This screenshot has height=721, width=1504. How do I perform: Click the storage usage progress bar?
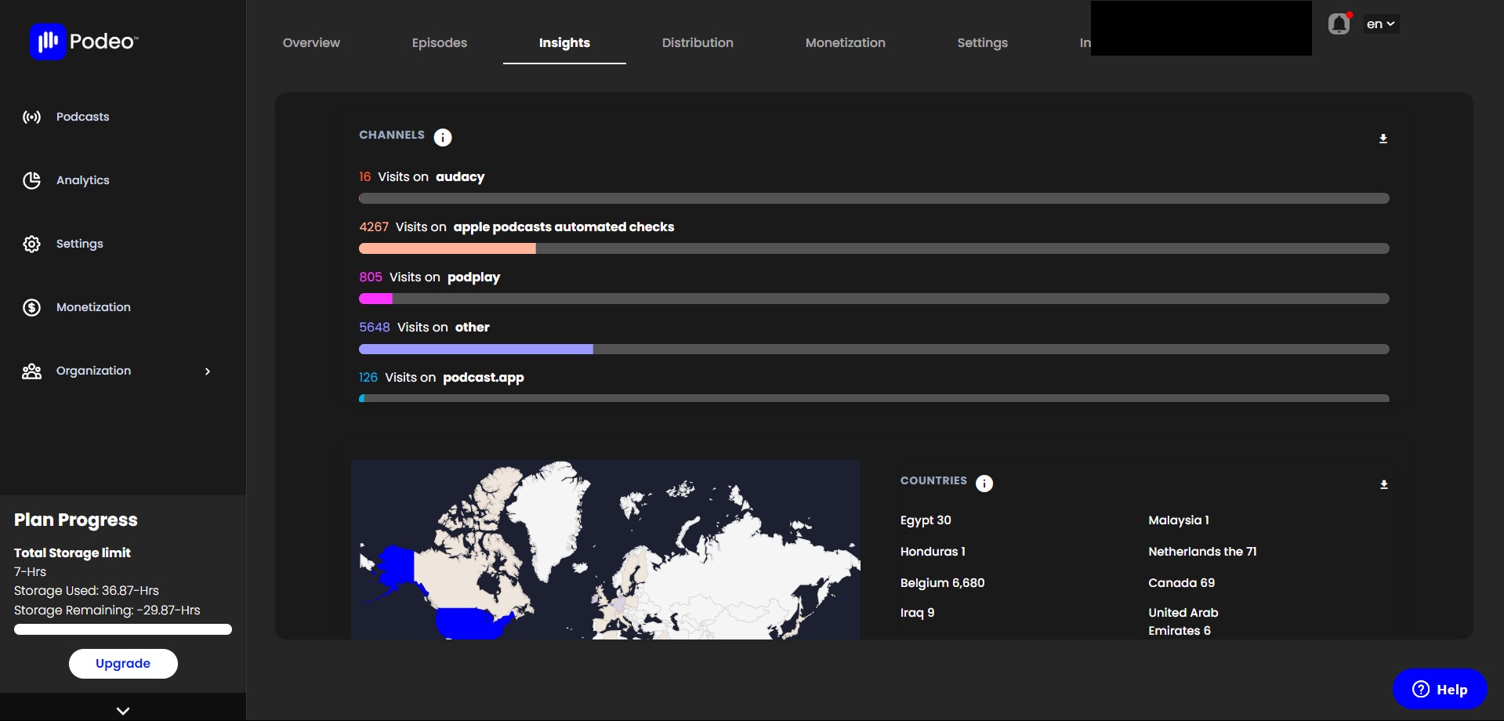coord(123,629)
